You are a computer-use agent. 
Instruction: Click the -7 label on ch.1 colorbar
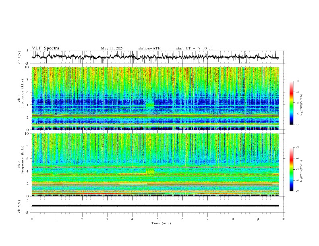(x=297, y=125)
